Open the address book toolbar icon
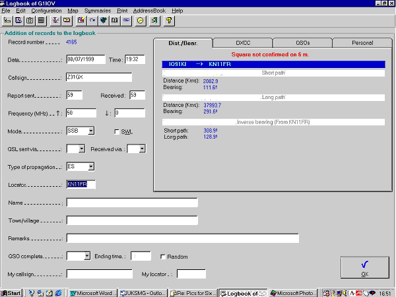Image resolution: width=396 pixels, height=297 pixels. tap(115, 20)
